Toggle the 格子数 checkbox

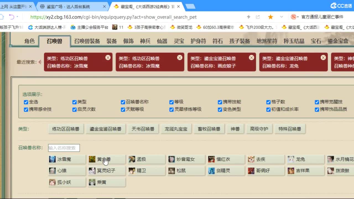click(x=268, y=102)
